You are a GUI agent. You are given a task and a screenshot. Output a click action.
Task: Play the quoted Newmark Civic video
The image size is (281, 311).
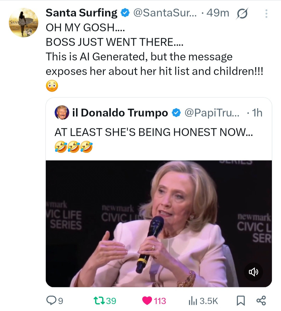[159, 223]
